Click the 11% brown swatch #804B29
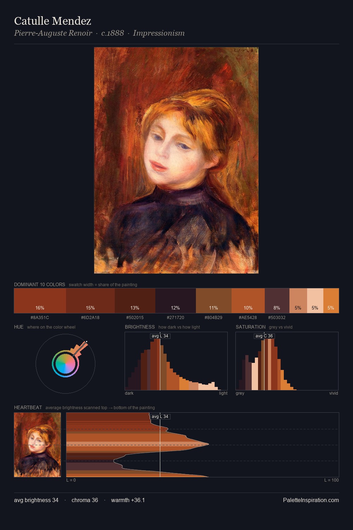 (x=214, y=301)
